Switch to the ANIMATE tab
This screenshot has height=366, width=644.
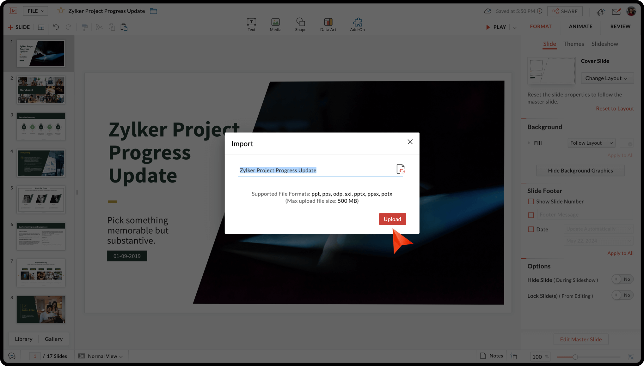580,27
